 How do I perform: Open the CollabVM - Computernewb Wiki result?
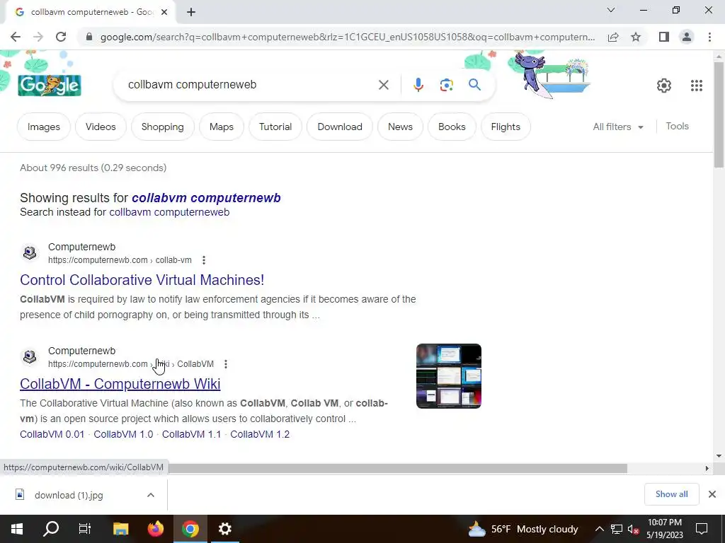click(120, 384)
